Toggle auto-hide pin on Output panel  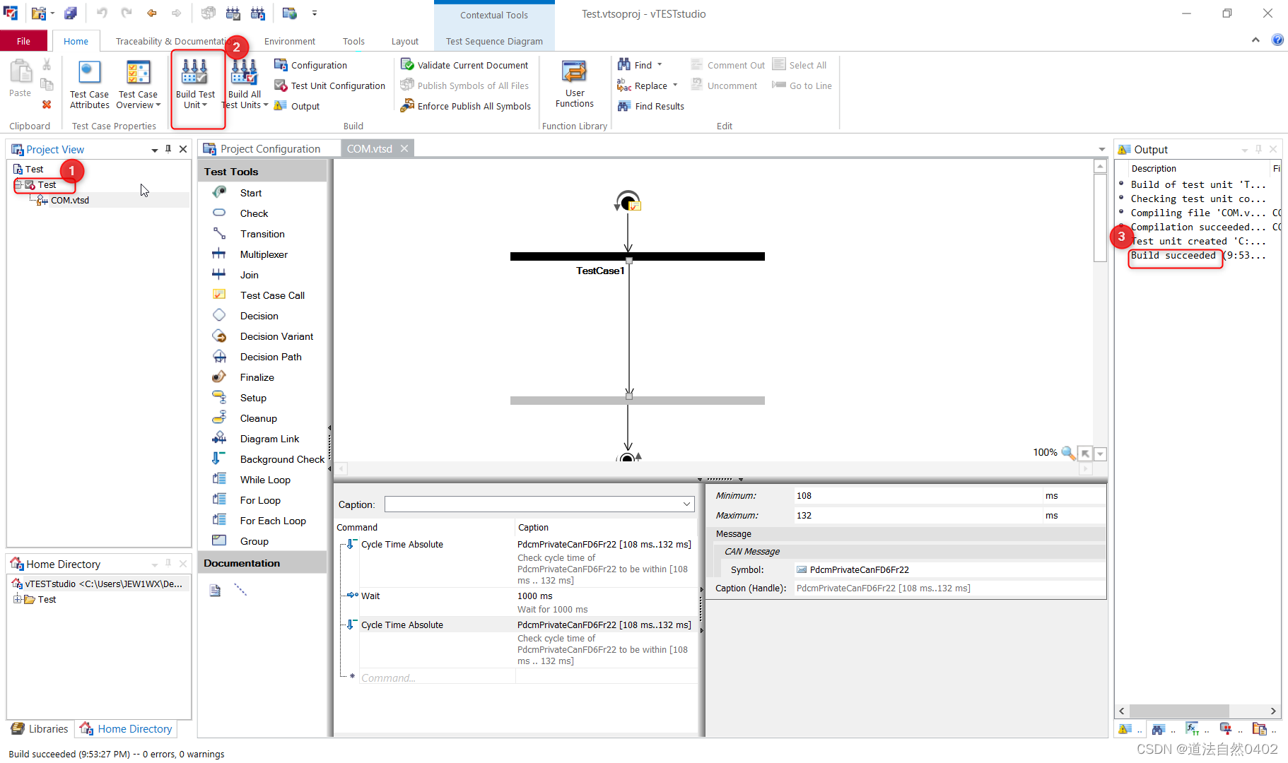point(1258,149)
